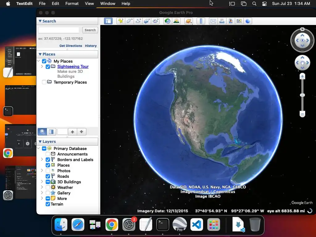Uncheck the My Places checkbox
316x237 pixels.
[44, 61]
